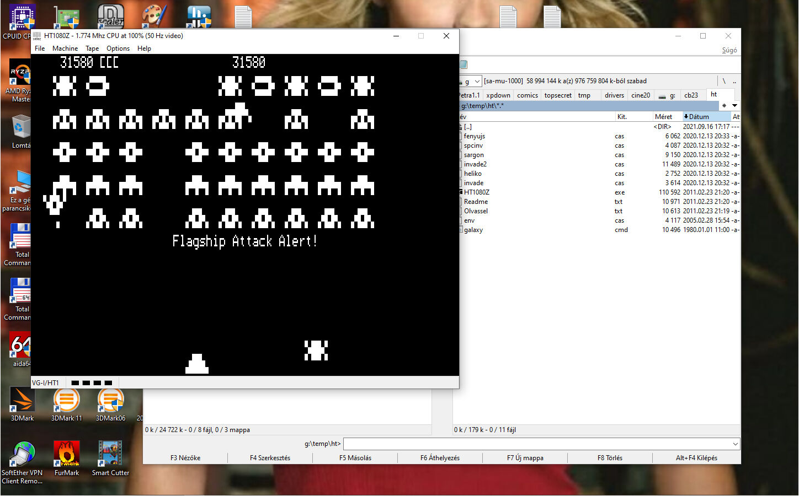Select the Readme txt file row
Image resolution: width=799 pixels, height=496 pixels.
point(599,202)
